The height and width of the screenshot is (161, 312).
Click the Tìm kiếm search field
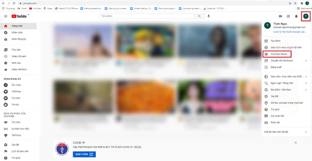147,16
